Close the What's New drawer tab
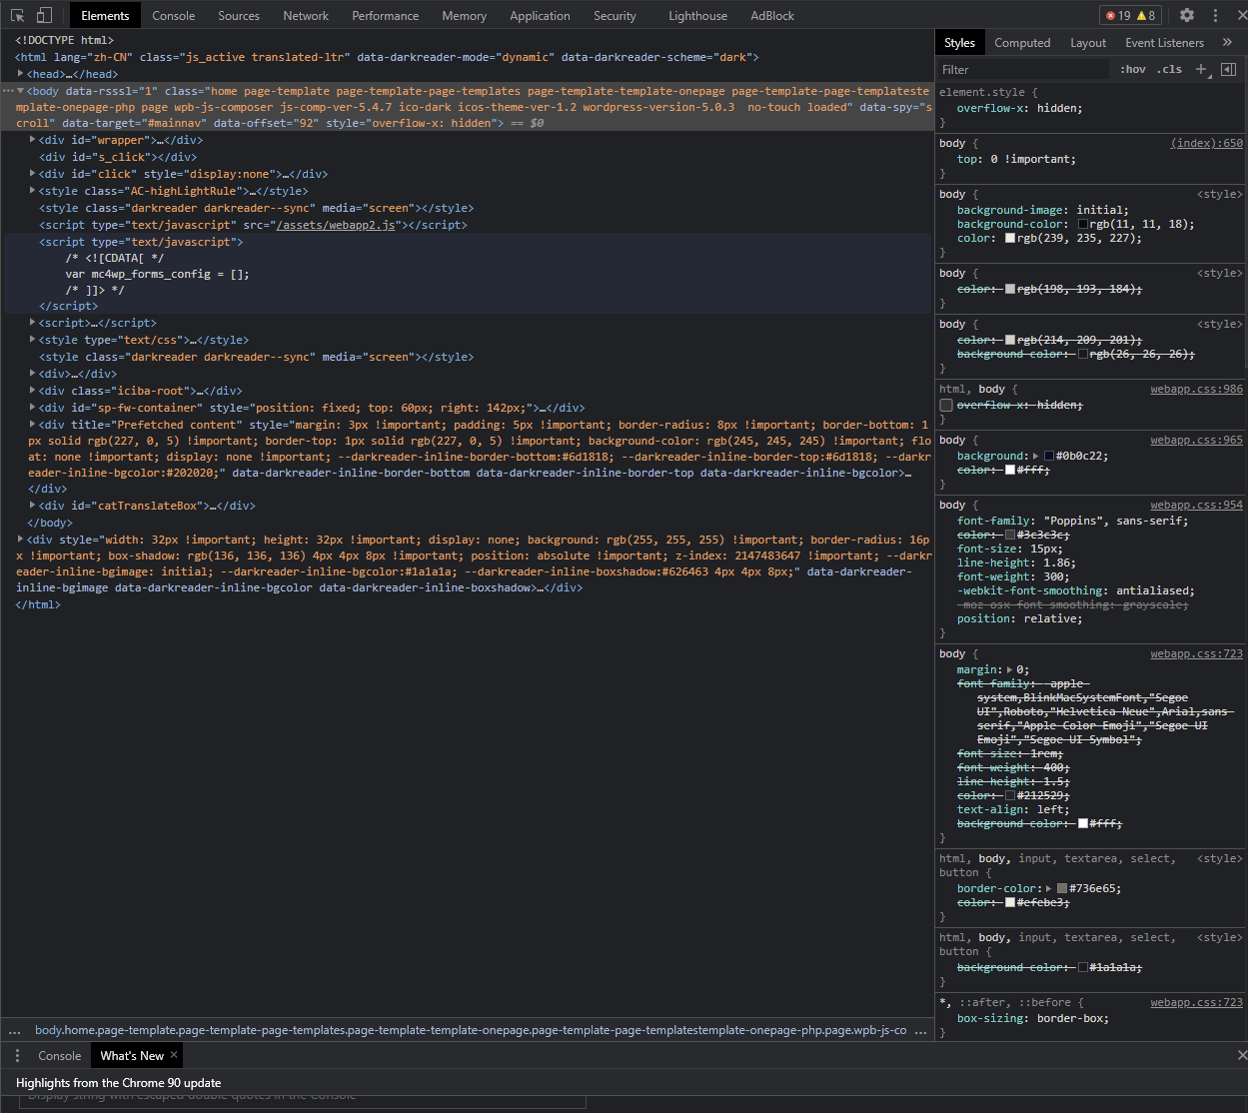Image resolution: width=1248 pixels, height=1113 pixels. tap(174, 1055)
